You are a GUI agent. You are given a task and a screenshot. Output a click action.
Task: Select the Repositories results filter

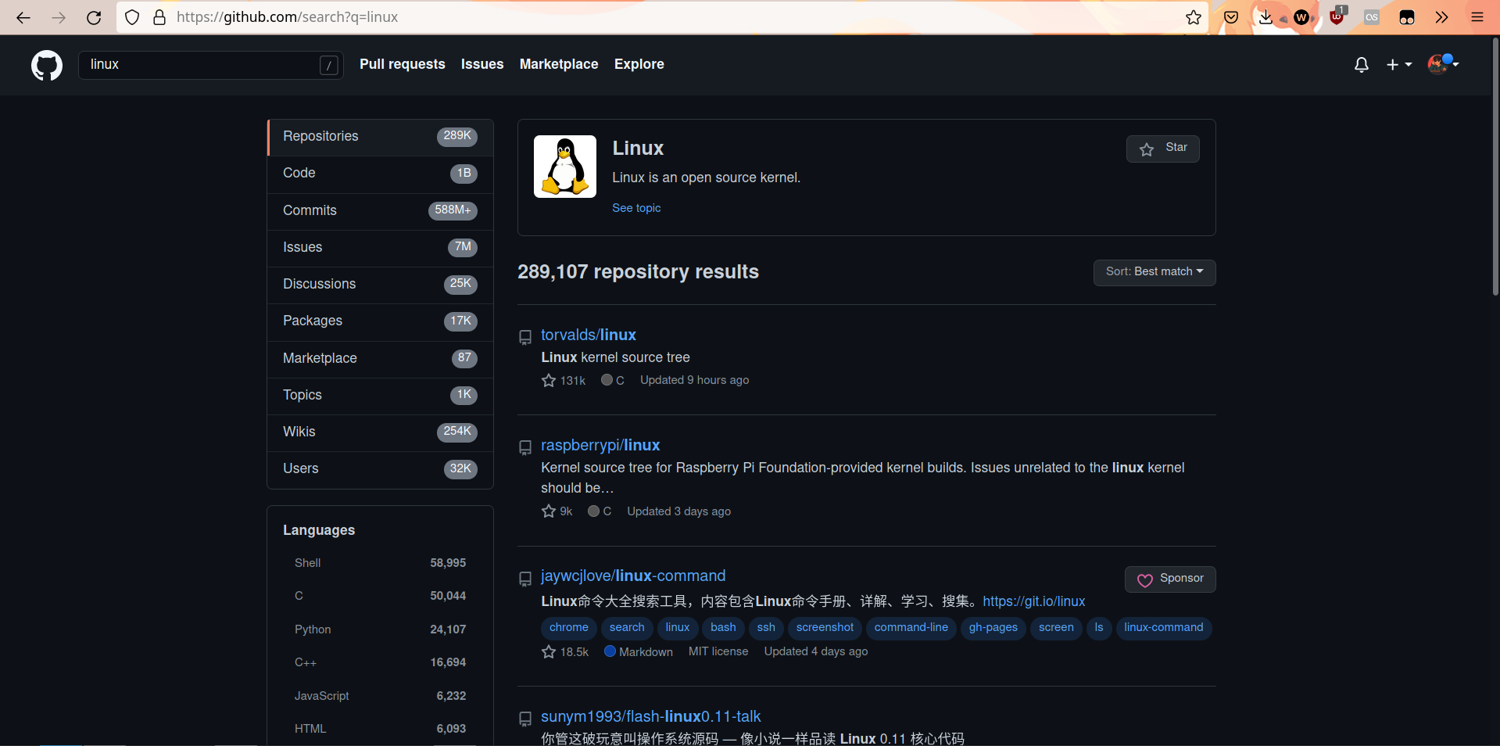381,137
